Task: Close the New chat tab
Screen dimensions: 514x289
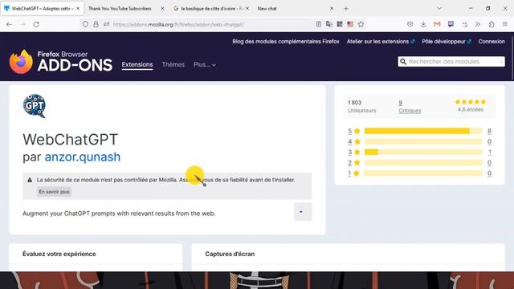Action: [x=332, y=9]
